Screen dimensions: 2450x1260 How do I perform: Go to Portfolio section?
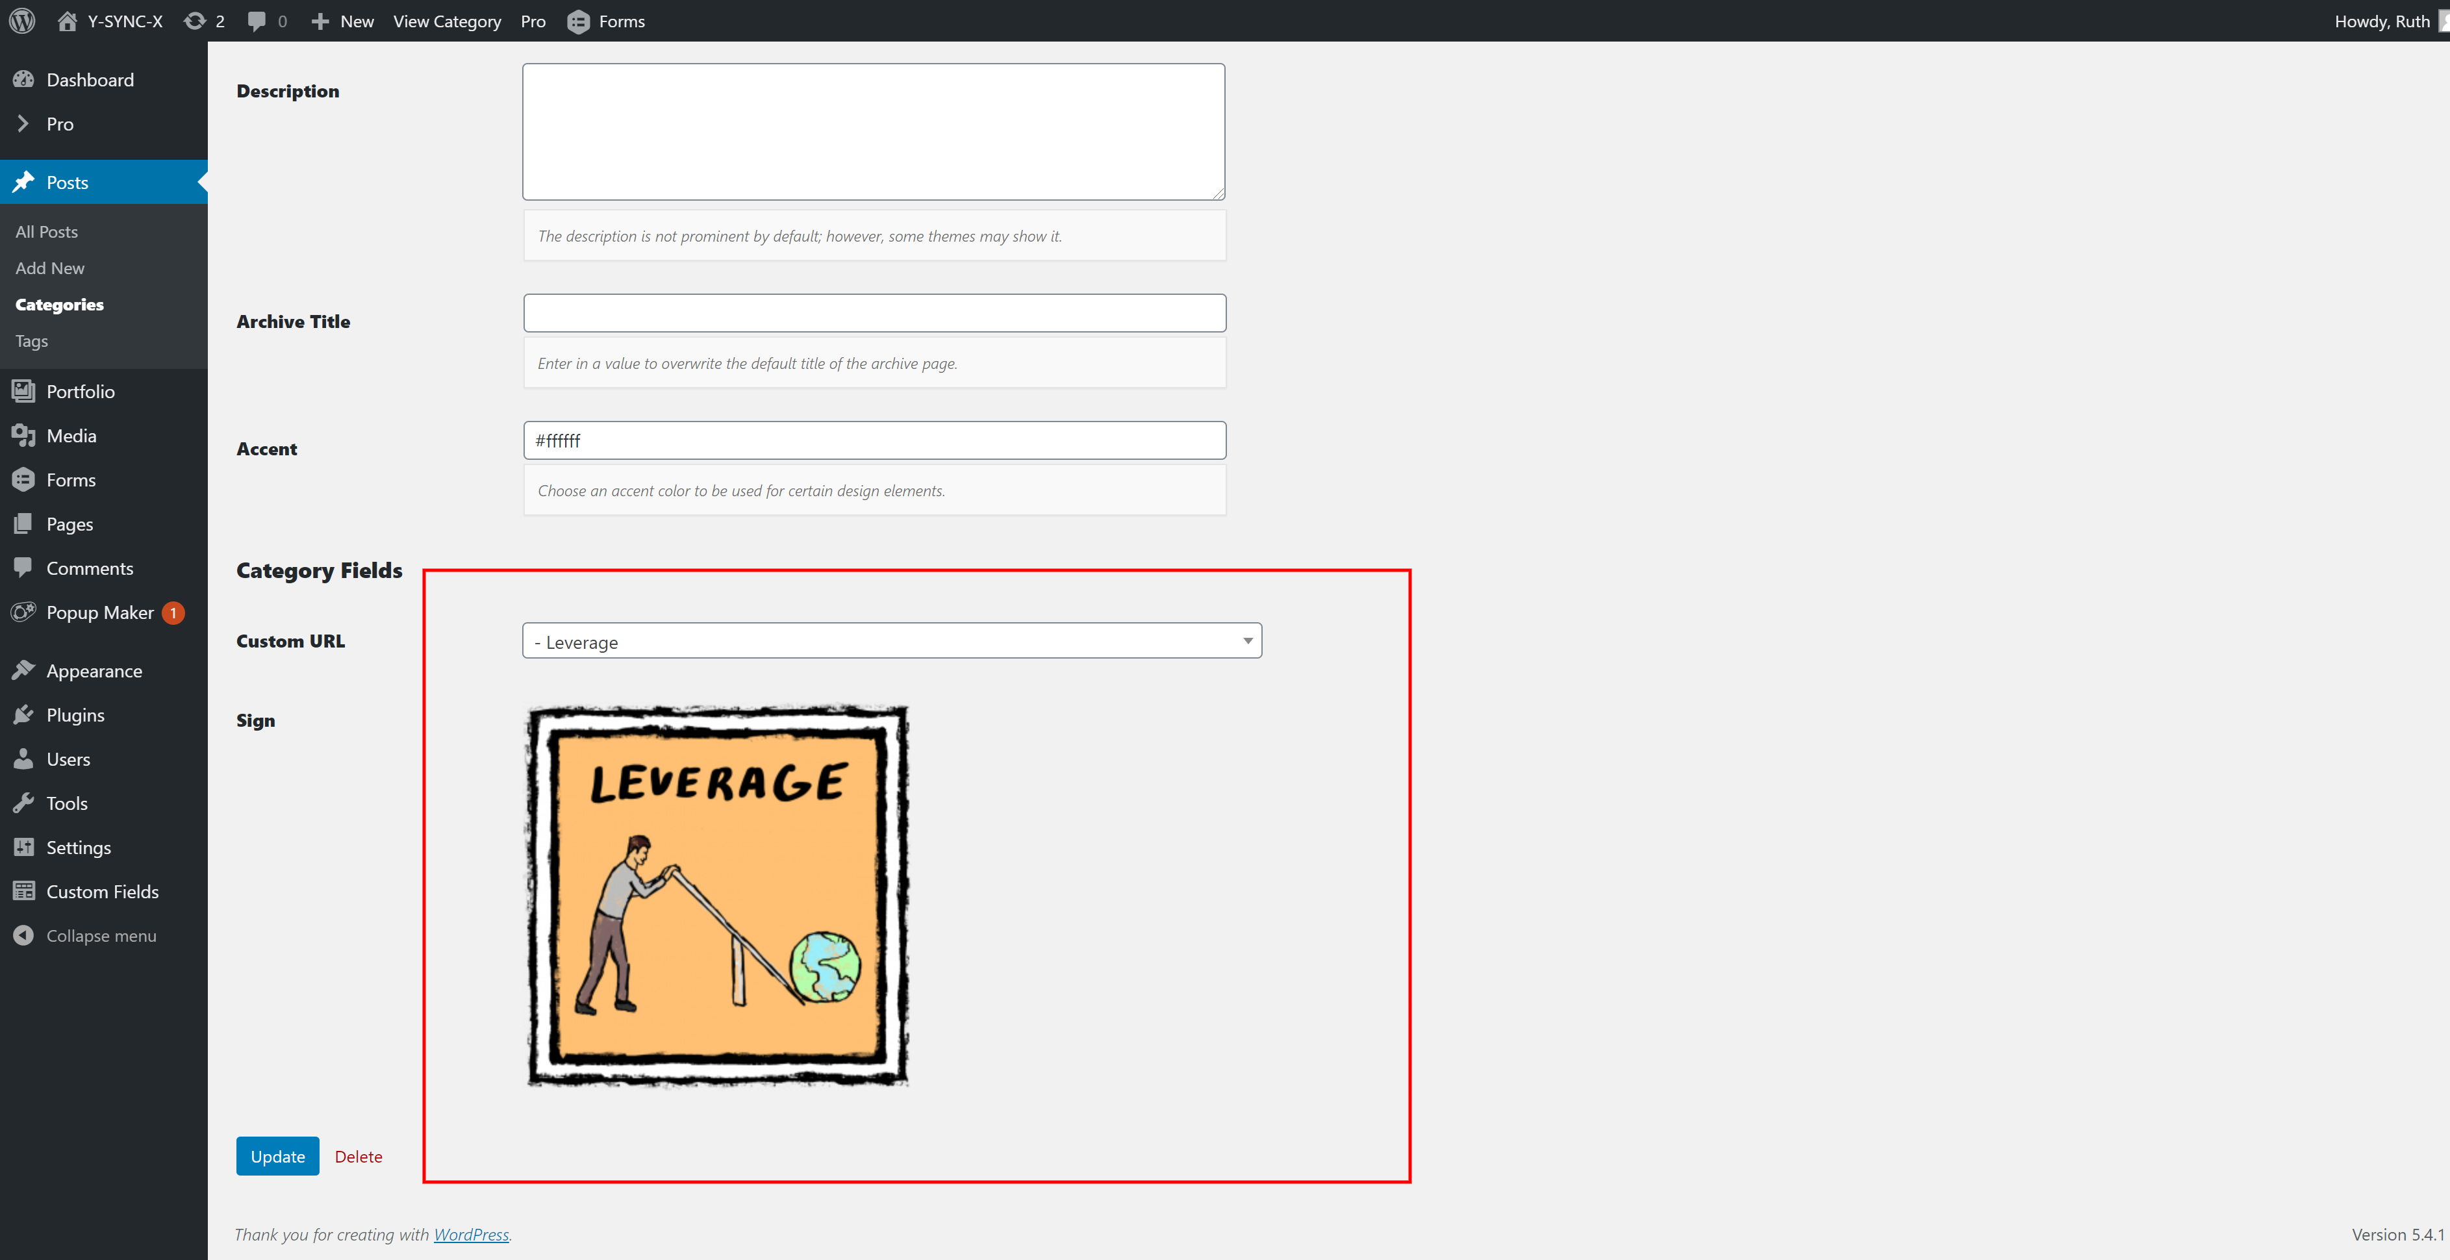pos(80,392)
